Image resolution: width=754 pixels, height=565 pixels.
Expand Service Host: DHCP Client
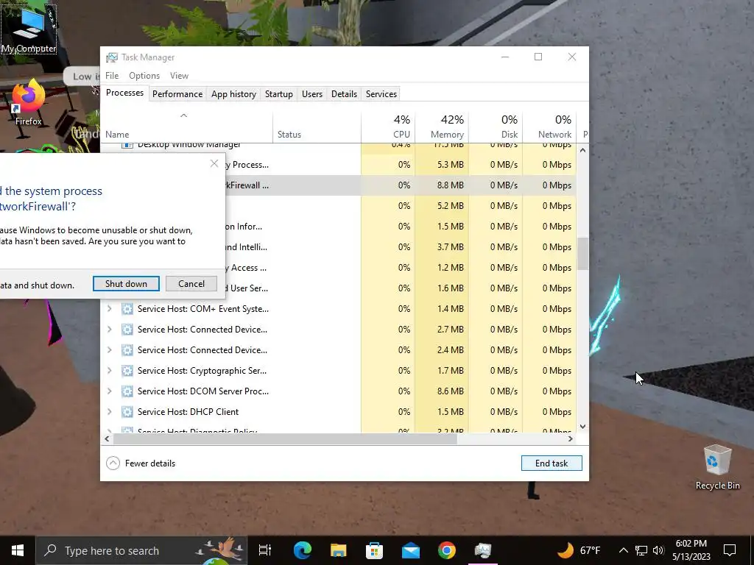[110, 412]
